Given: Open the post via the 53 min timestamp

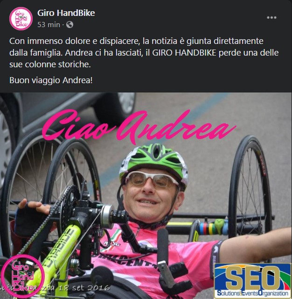Looking at the screenshot, I should (49, 25).
